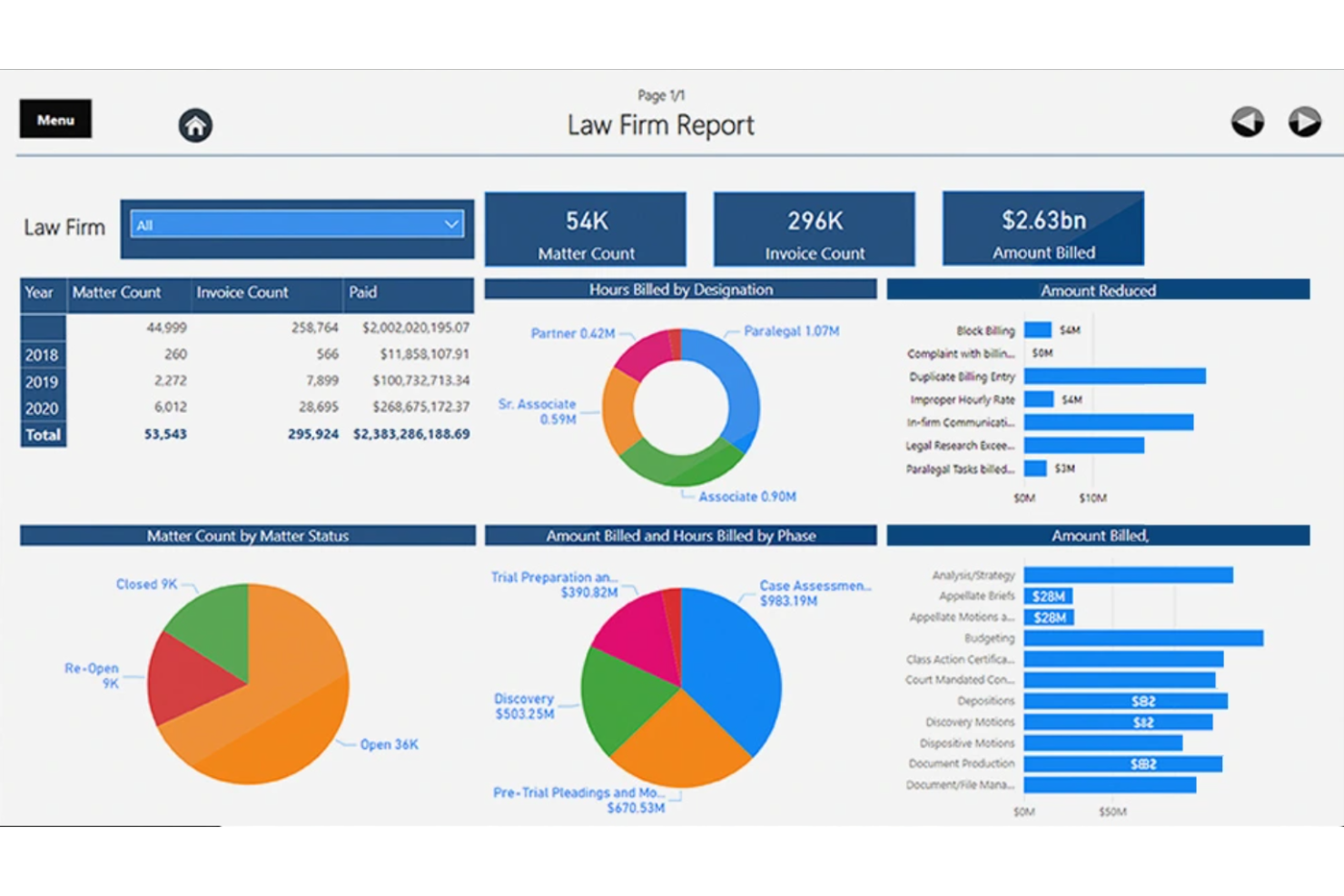Screen dimensions: 1344x896
Task: Sort table by the Year column header
Action: (x=39, y=292)
